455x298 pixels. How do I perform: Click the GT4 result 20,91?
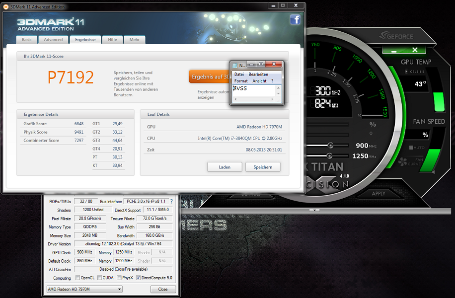(x=118, y=149)
